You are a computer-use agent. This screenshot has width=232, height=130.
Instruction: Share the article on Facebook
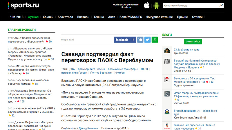(x=125, y=40)
